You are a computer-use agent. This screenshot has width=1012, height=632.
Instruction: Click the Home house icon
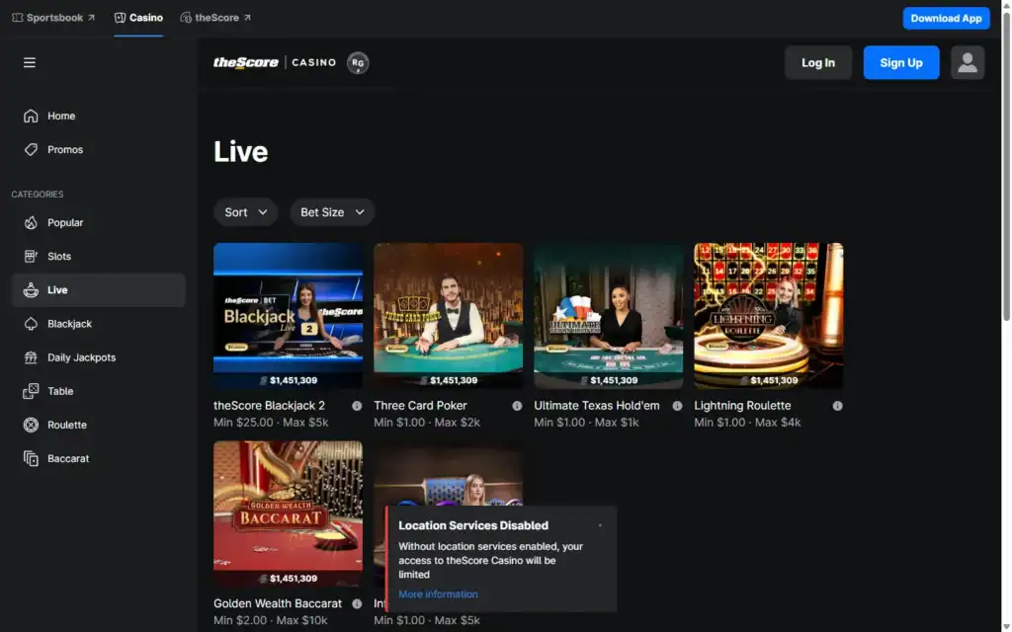tap(31, 117)
